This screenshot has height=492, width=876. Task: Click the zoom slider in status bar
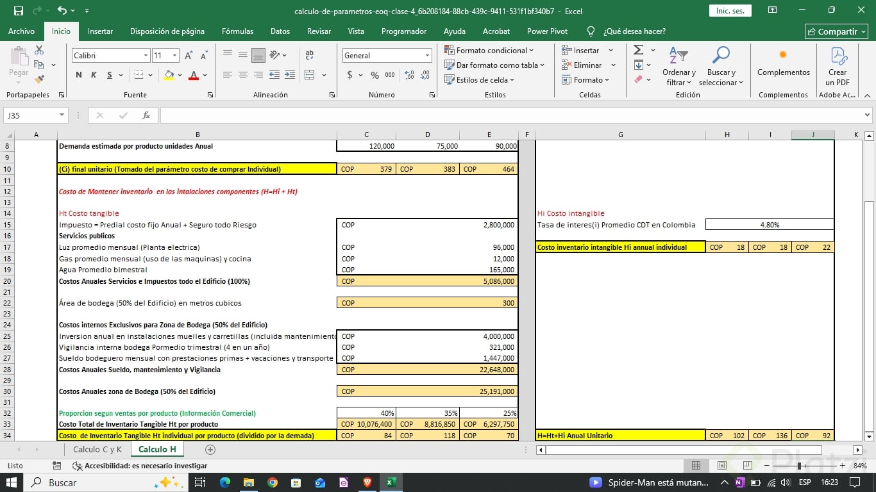pyautogui.click(x=799, y=466)
